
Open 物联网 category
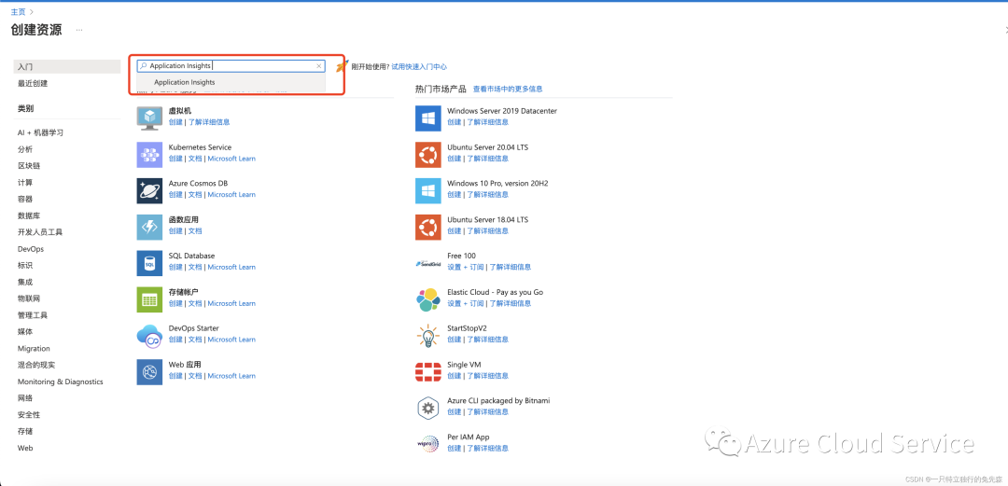tap(29, 299)
